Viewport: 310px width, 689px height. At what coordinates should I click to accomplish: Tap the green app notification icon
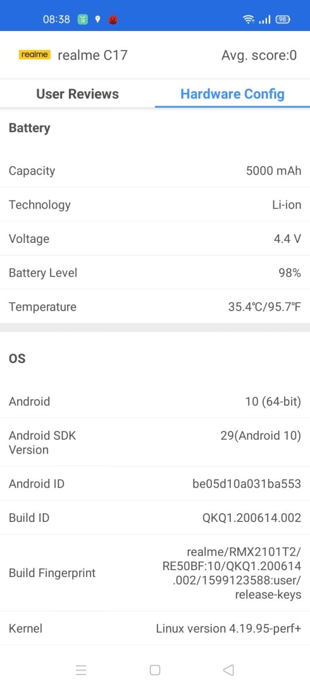(x=83, y=19)
